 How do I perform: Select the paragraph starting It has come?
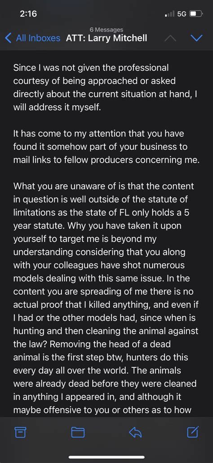(x=106, y=147)
